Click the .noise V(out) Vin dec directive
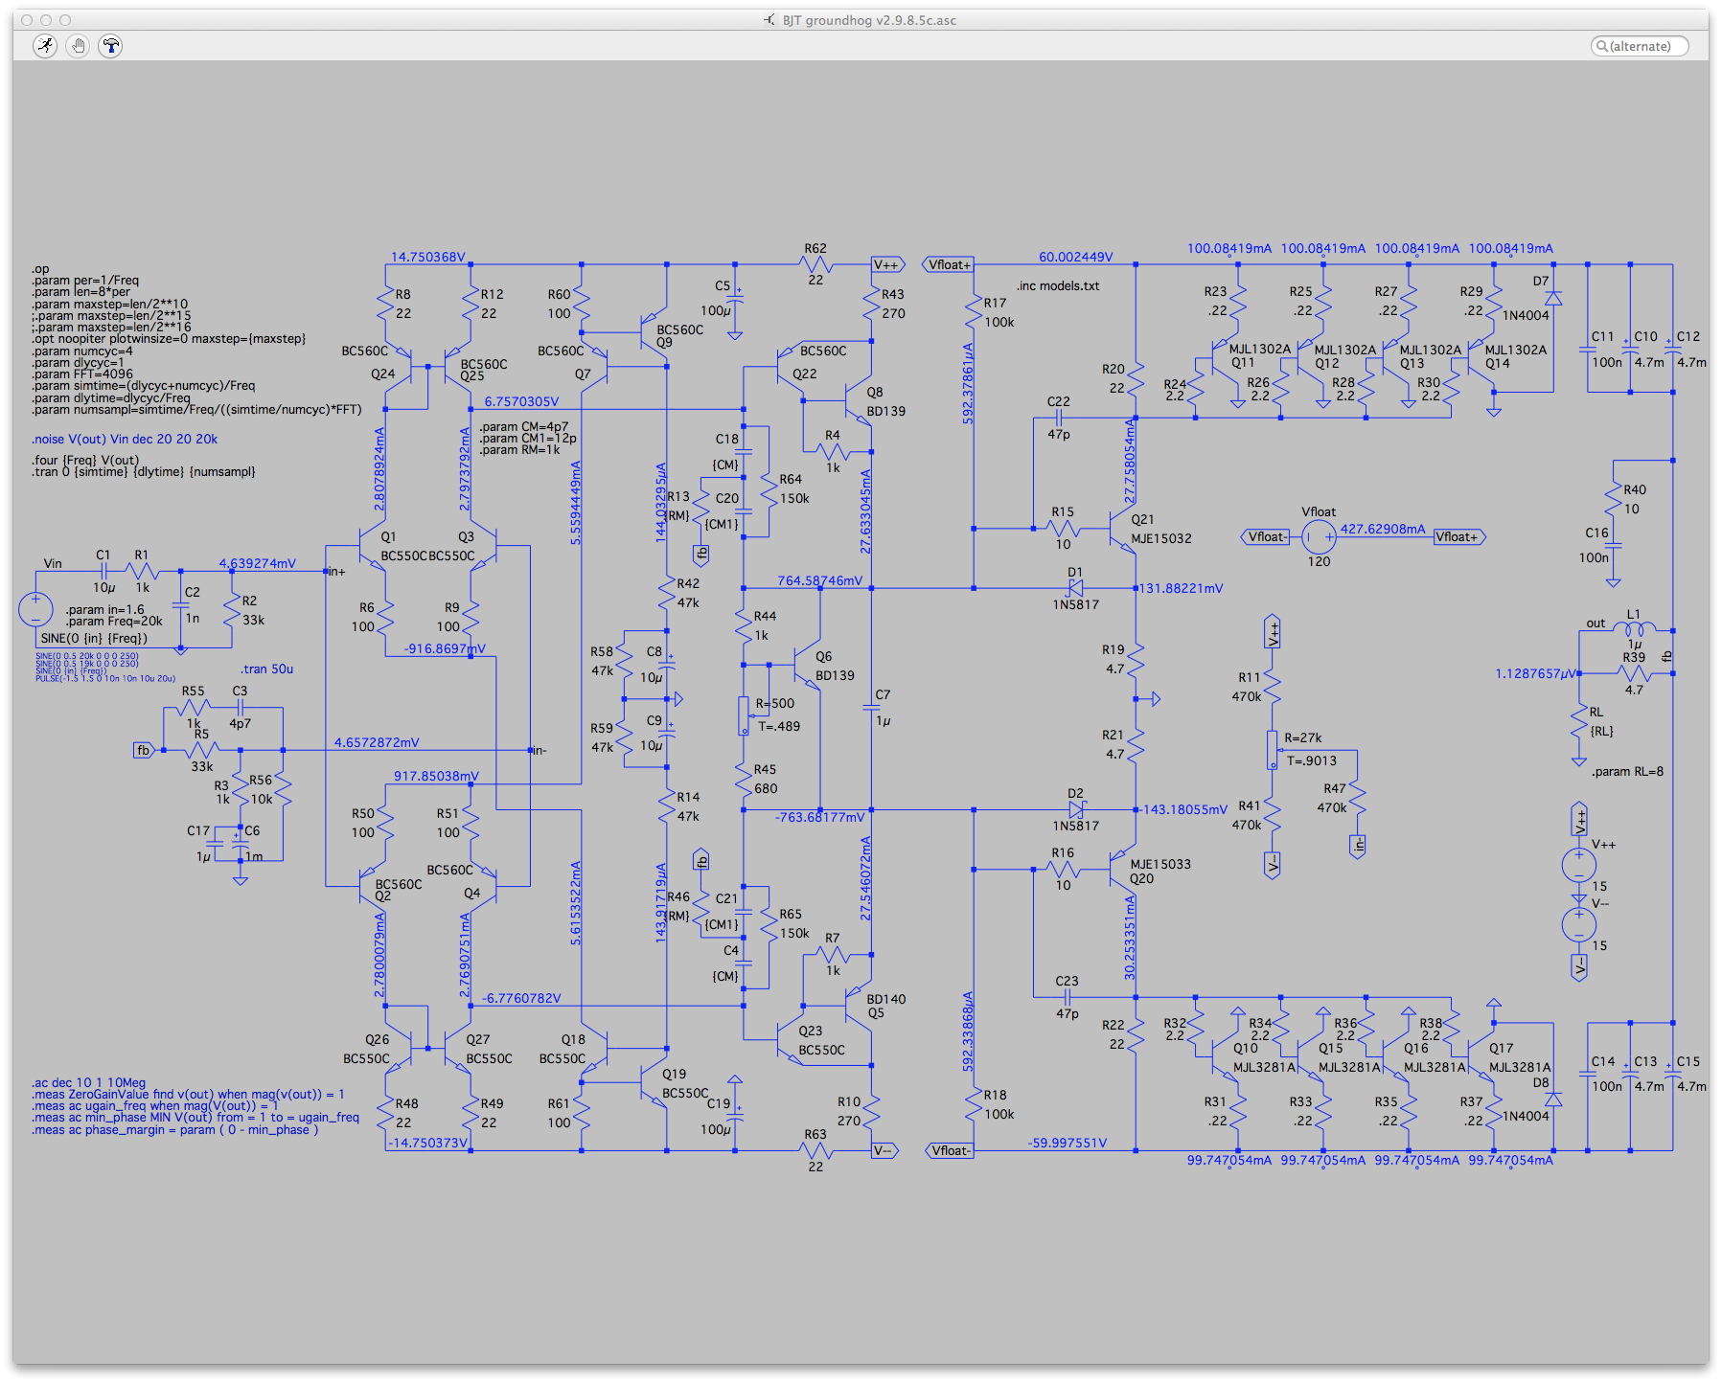This screenshot has height=1383, width=1722. [125, 440]
